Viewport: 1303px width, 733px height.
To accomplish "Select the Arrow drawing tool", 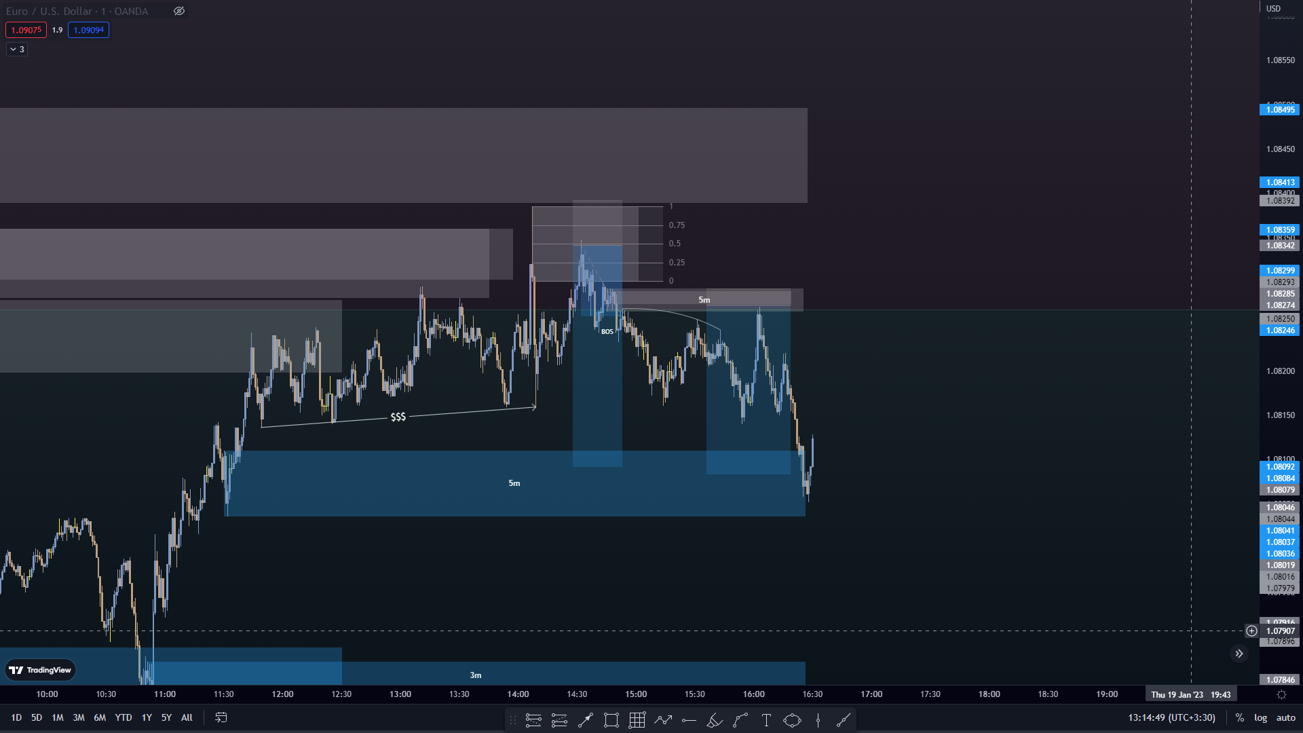I will click(x=585, y=720).
